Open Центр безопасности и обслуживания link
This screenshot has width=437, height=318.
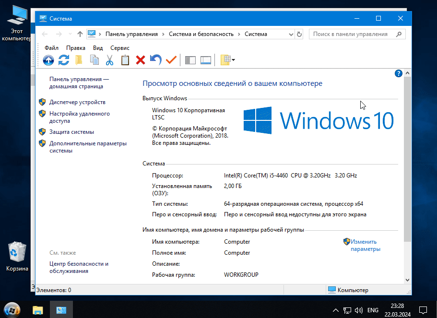(x=79, y=267)
